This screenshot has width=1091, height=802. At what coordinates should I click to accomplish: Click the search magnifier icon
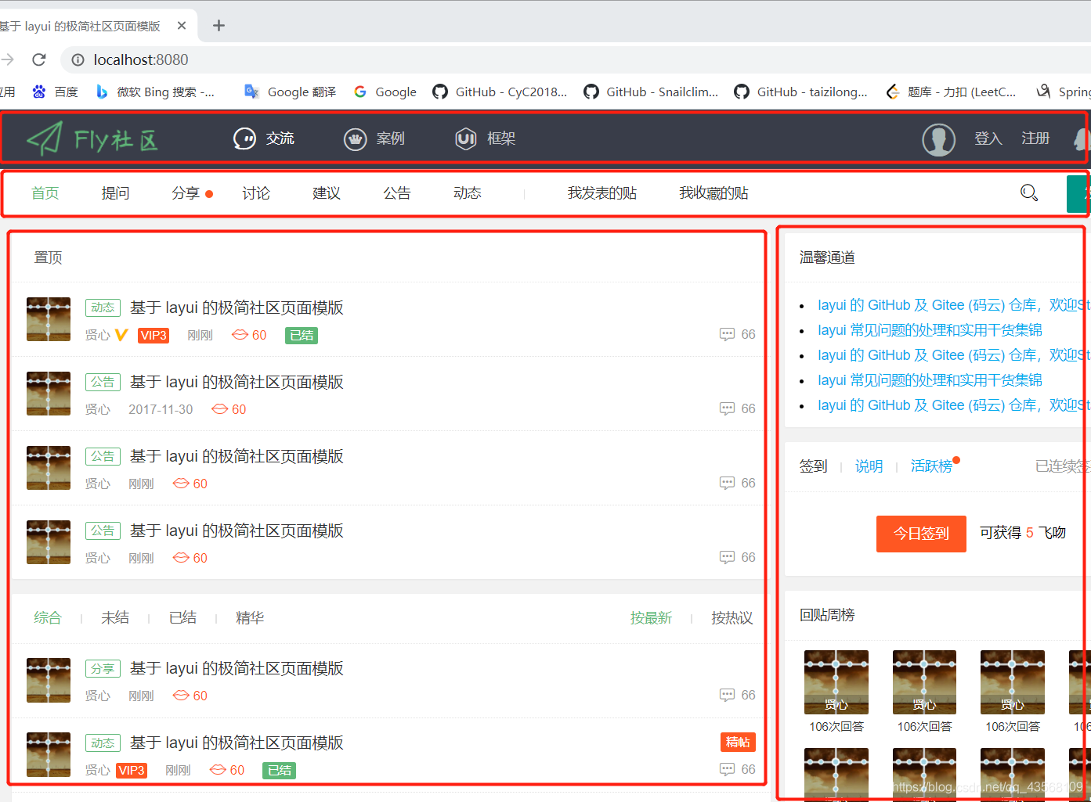click(1029, 192)
